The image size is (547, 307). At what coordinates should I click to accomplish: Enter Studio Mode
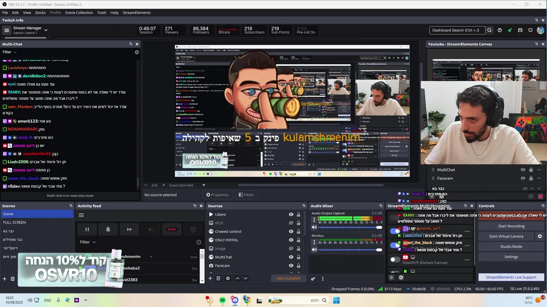click(511, 246)
